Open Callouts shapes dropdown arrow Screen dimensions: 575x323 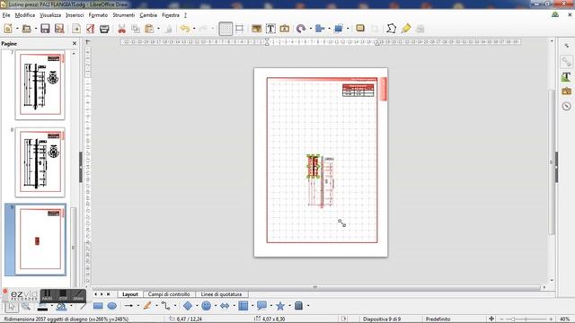pos(271,306)
